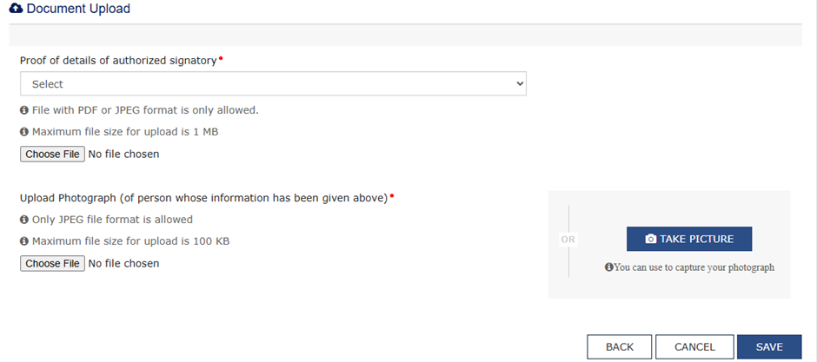Image resolution: width=817 pixels, height=362 pixels.
Task: Click info icon beside Only JPEG format note
Action: (24, 220)
